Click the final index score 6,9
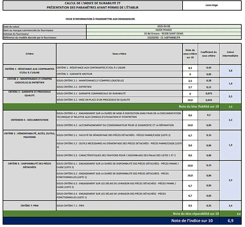 click(230, 221)
